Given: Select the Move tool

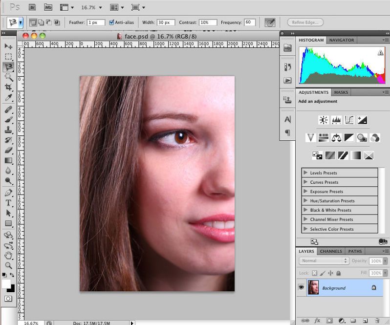Looking at the screenshot, I should [8, 46].
